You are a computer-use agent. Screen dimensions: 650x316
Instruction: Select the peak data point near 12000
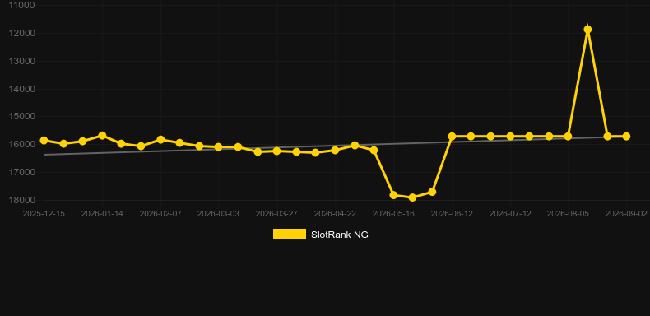(587, 30)
